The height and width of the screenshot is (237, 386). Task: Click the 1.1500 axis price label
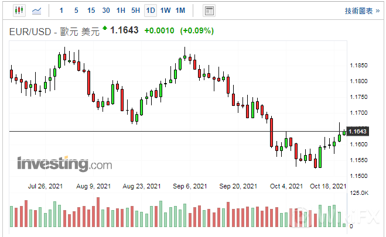click(358, 176)
